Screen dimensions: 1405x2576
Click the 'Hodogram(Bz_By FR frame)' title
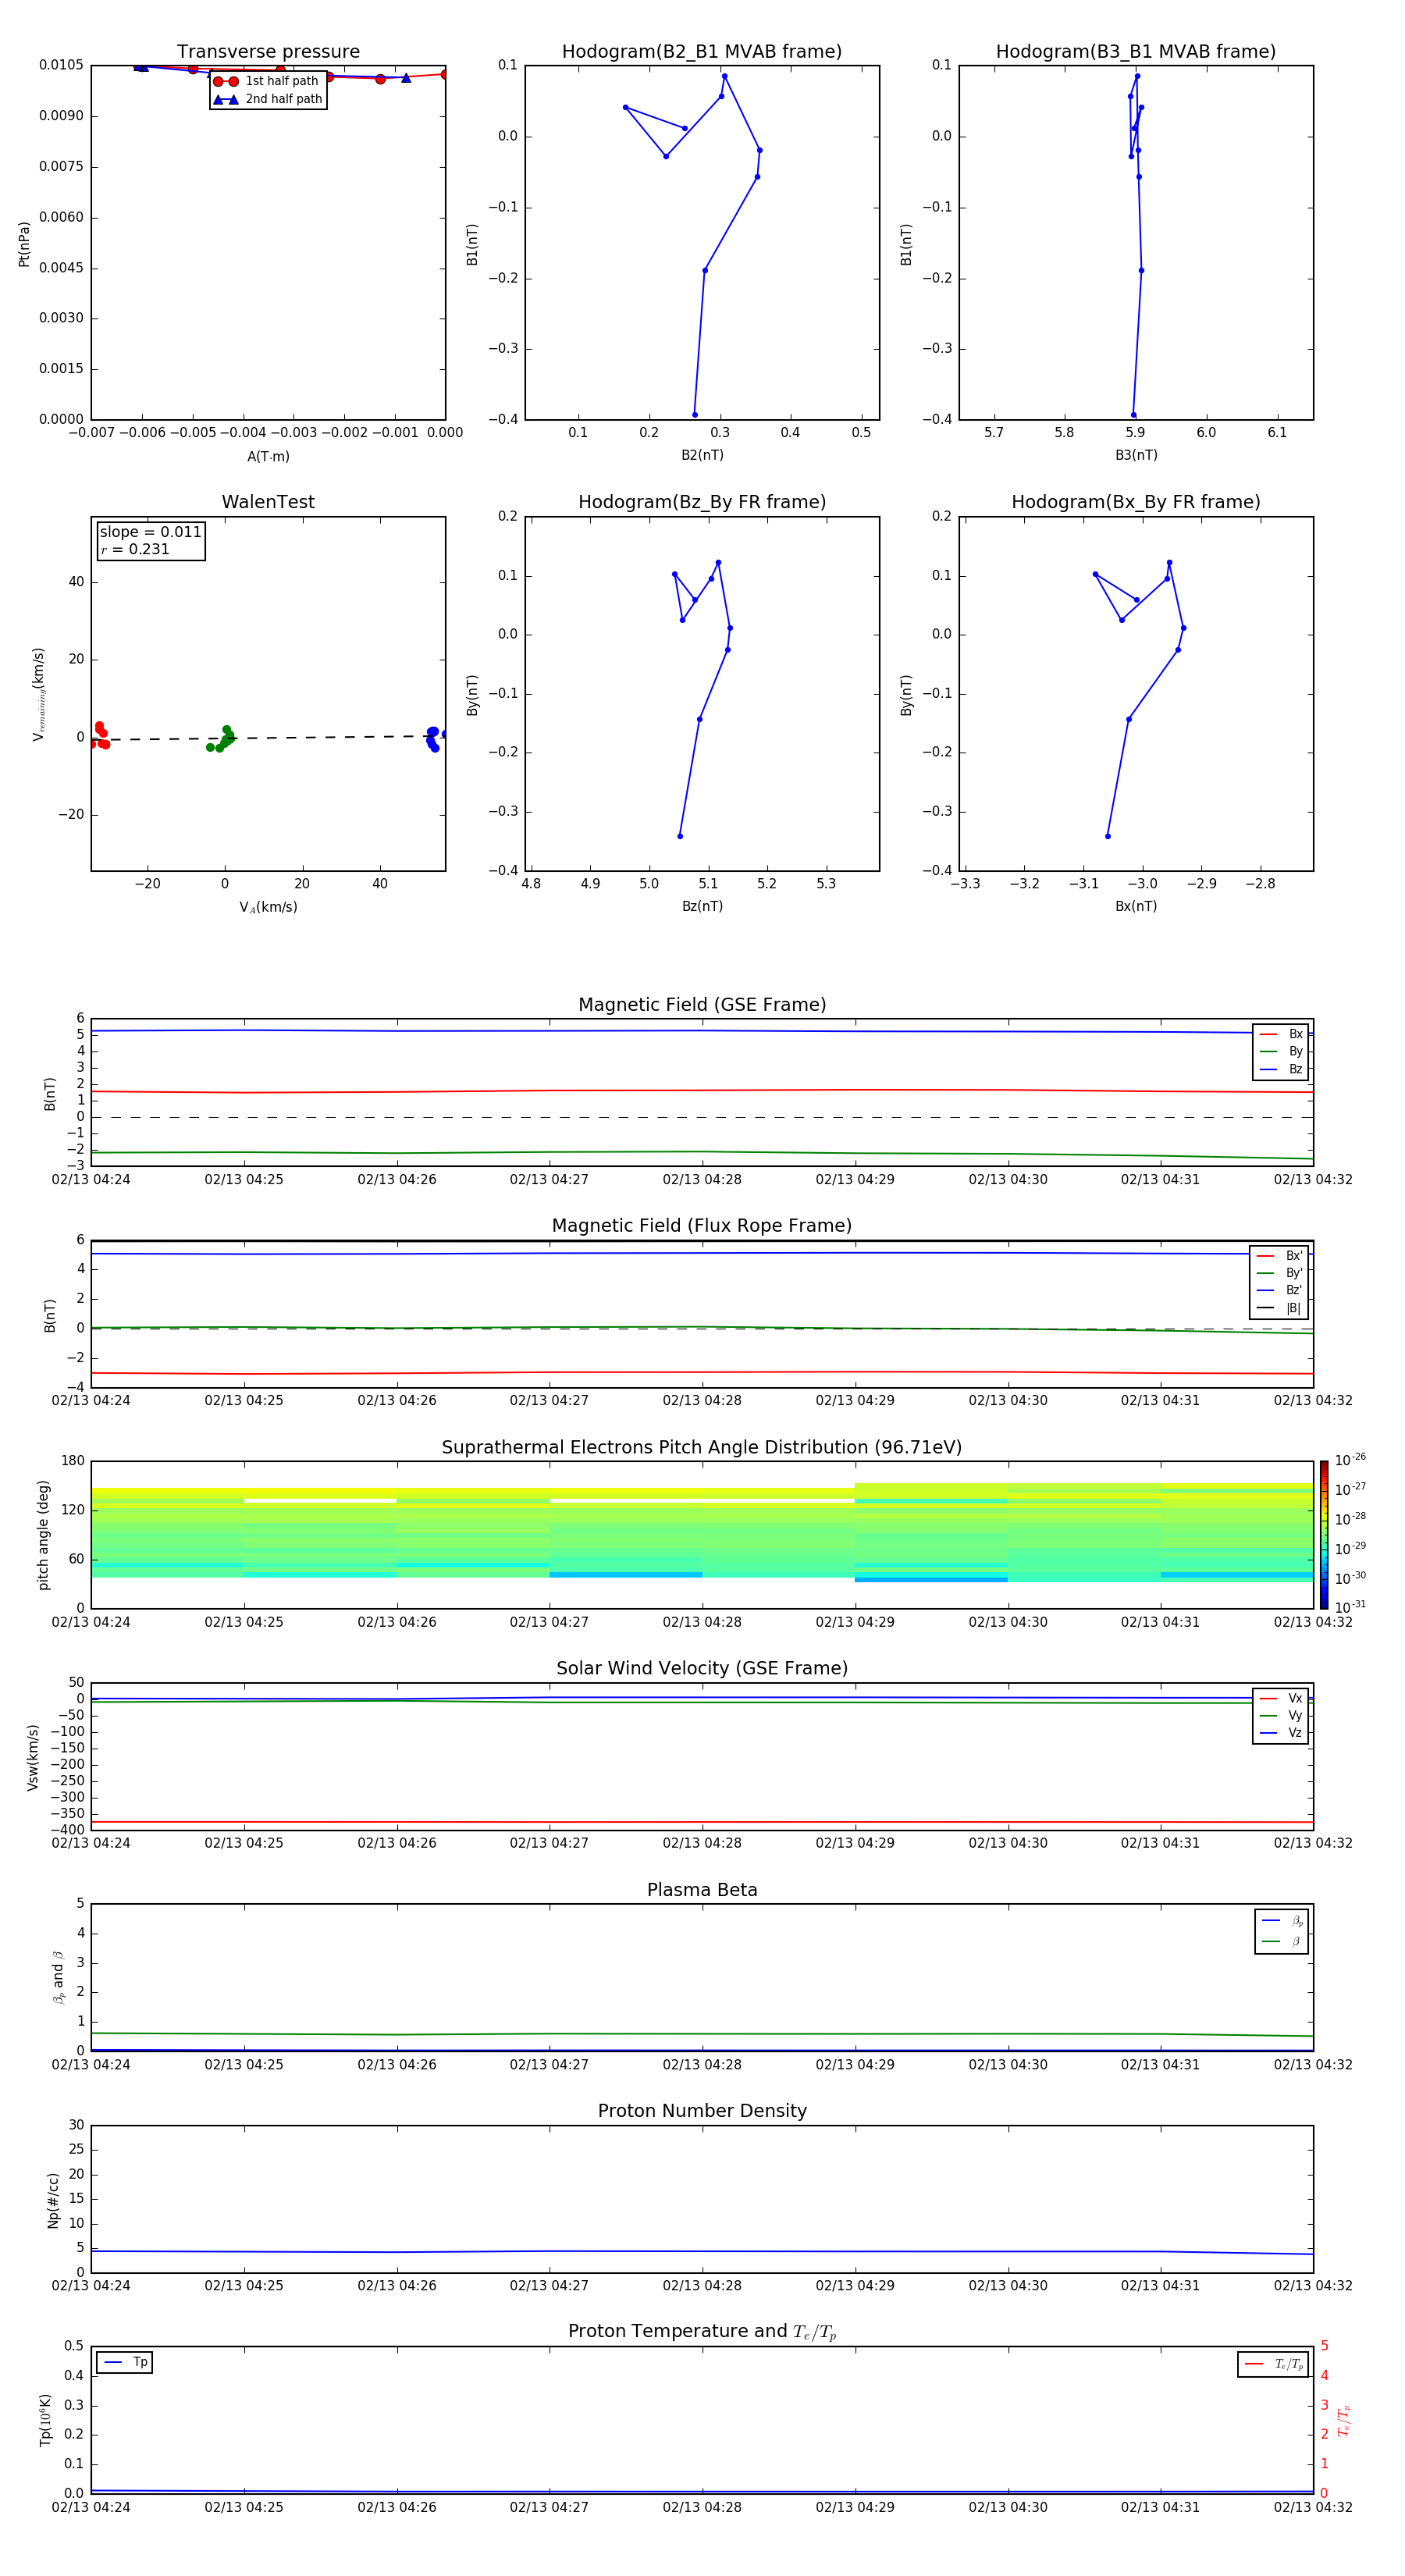click(702, 502)
